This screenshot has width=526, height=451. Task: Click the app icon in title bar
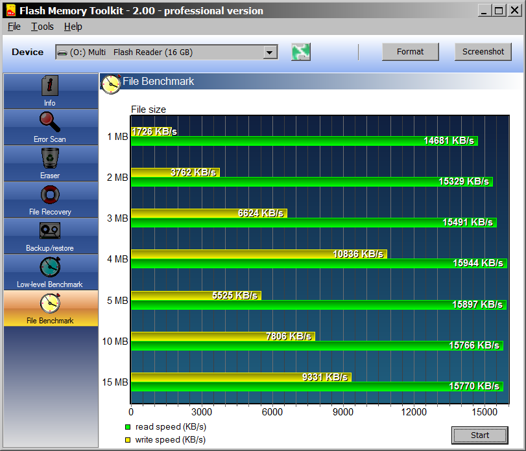click(x=10, y=10)
